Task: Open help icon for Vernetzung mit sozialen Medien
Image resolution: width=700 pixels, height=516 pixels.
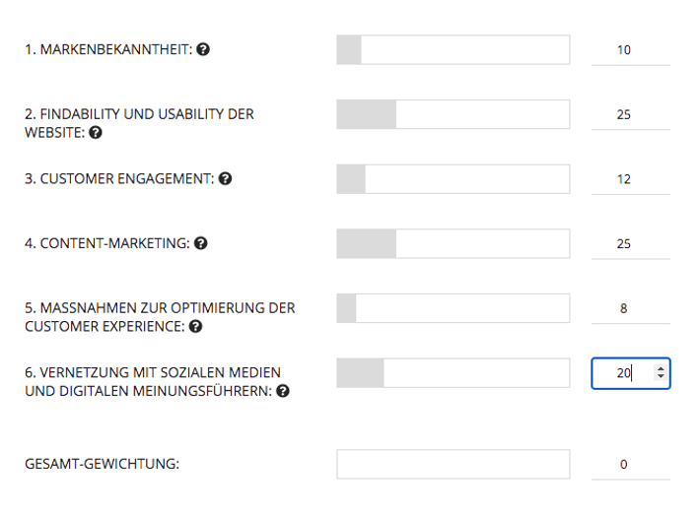Action: coord(283,391)
